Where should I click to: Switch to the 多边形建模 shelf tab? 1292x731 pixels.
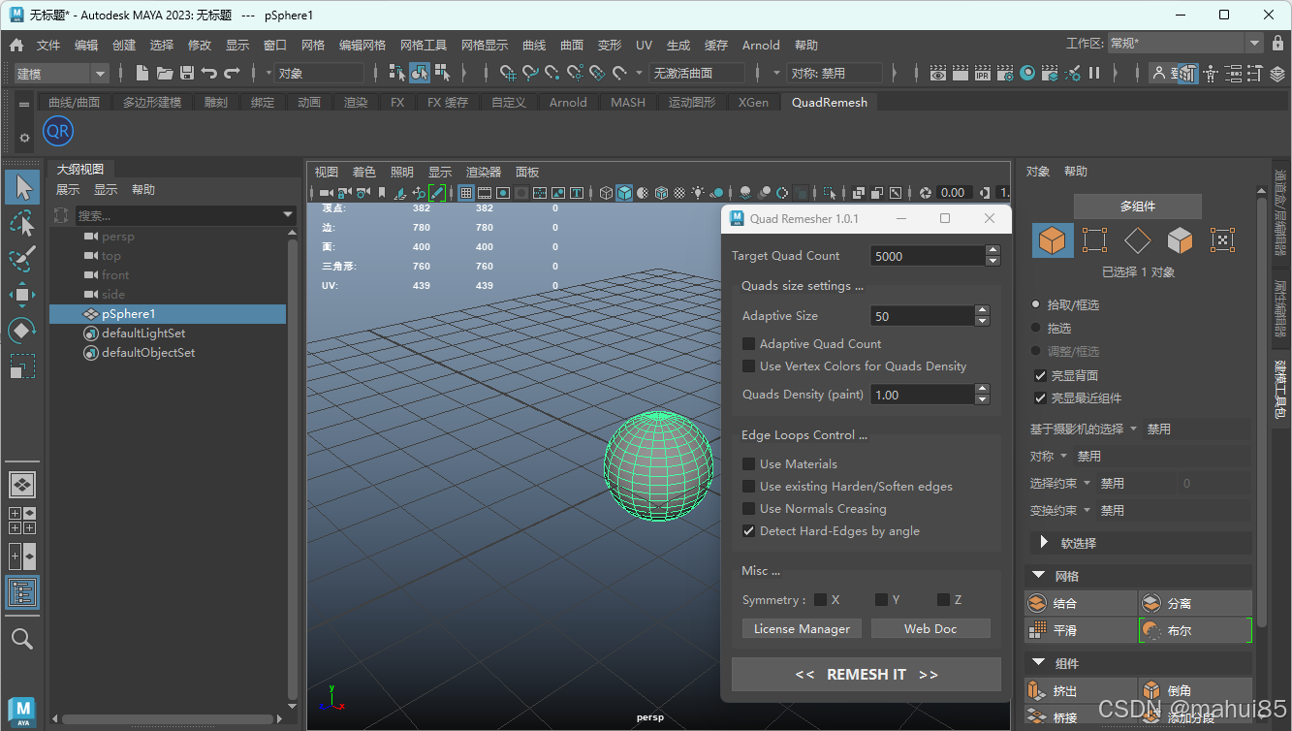coord(152,102)
